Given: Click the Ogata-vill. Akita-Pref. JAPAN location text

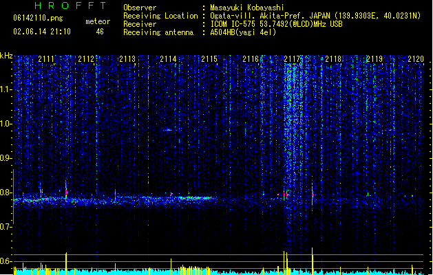Looking at the screenshot, I should click(271, 16).
